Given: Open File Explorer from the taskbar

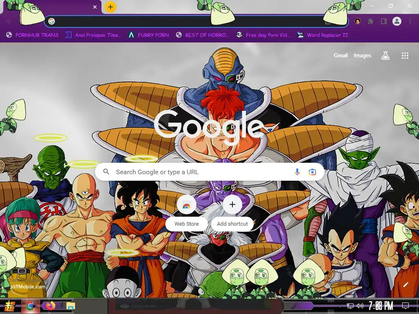Looking at the screenshot, I should click(x=70, y=306).
